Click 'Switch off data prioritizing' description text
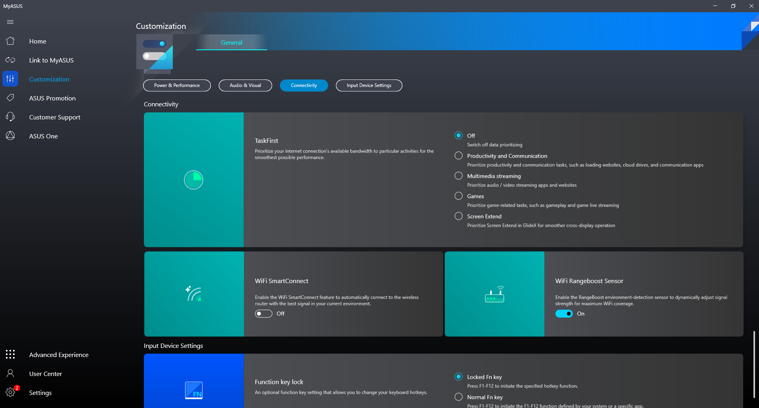Viewport: 759px width, 408px height. (495, 145)
